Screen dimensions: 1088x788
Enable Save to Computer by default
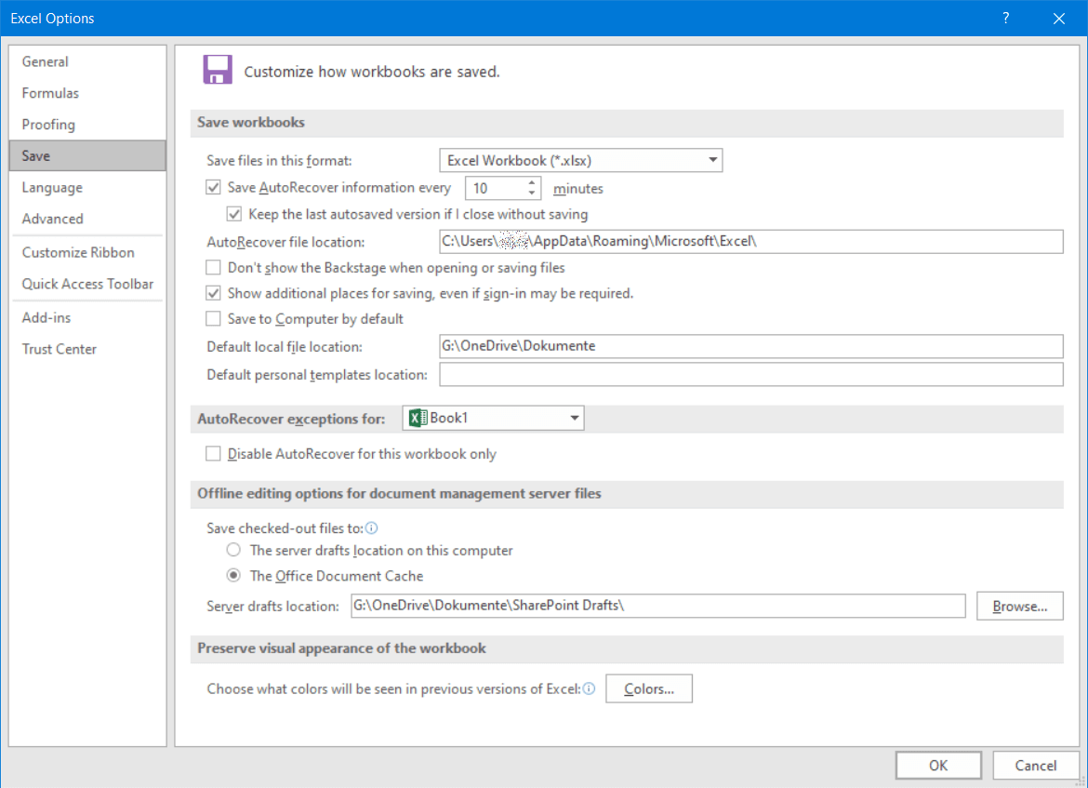(x=214, y=319)
